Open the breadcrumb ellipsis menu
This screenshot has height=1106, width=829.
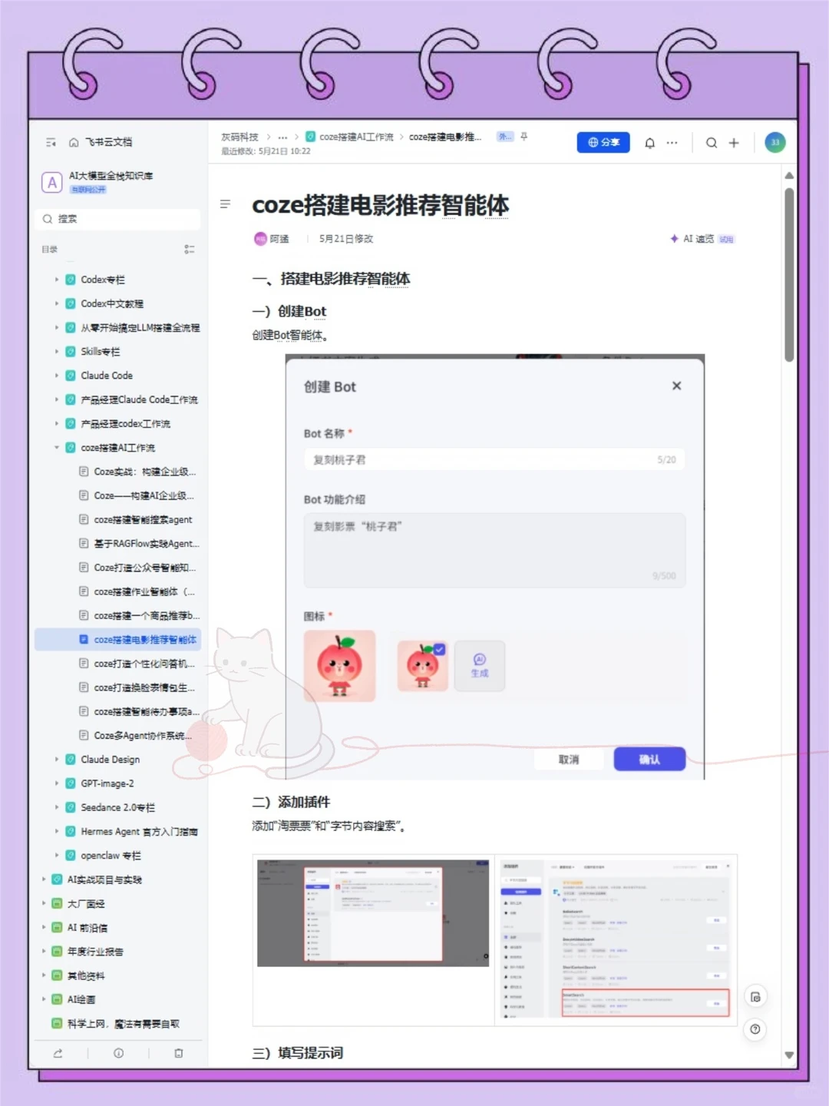tap(282, 137)
